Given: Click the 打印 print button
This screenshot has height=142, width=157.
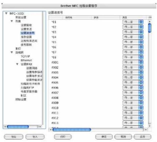Looking at the screenshot, I should [x=63, y=137].
